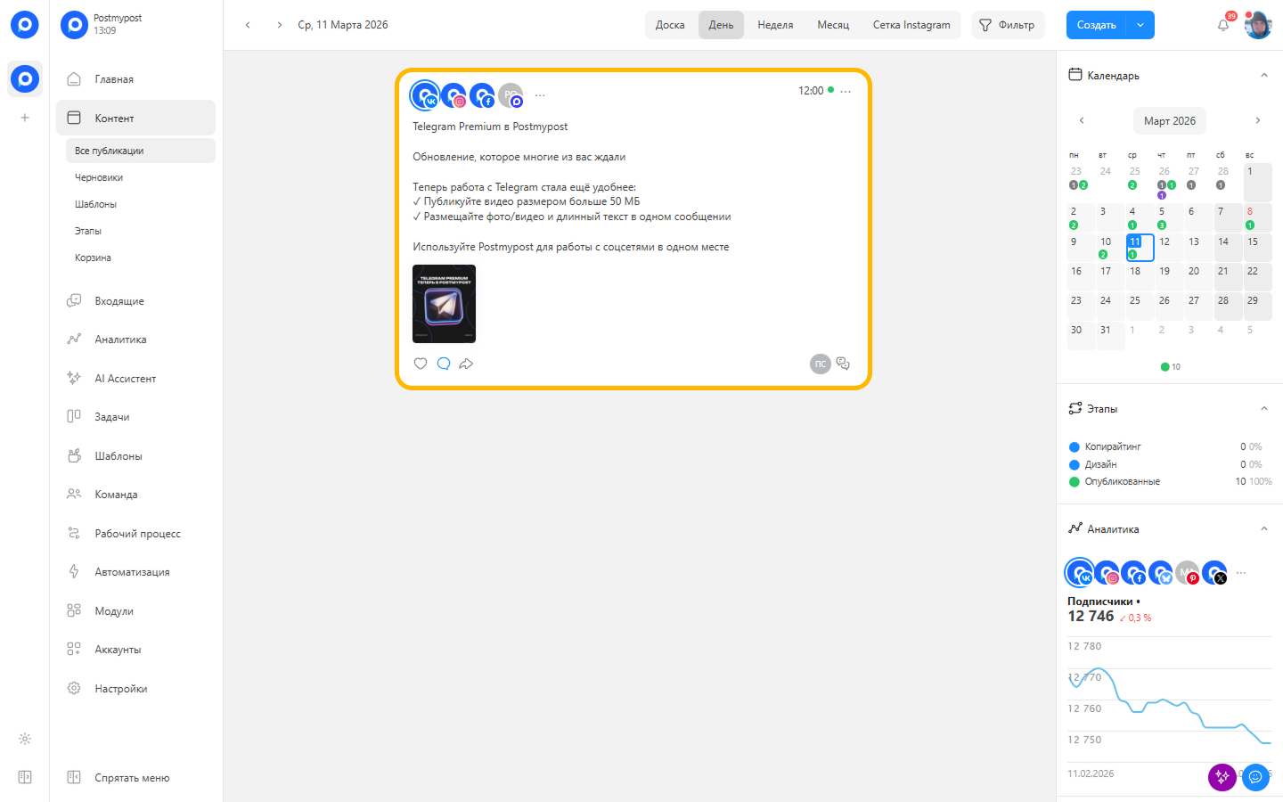Collapse the Этапы panel

[x=1263, y=409]
